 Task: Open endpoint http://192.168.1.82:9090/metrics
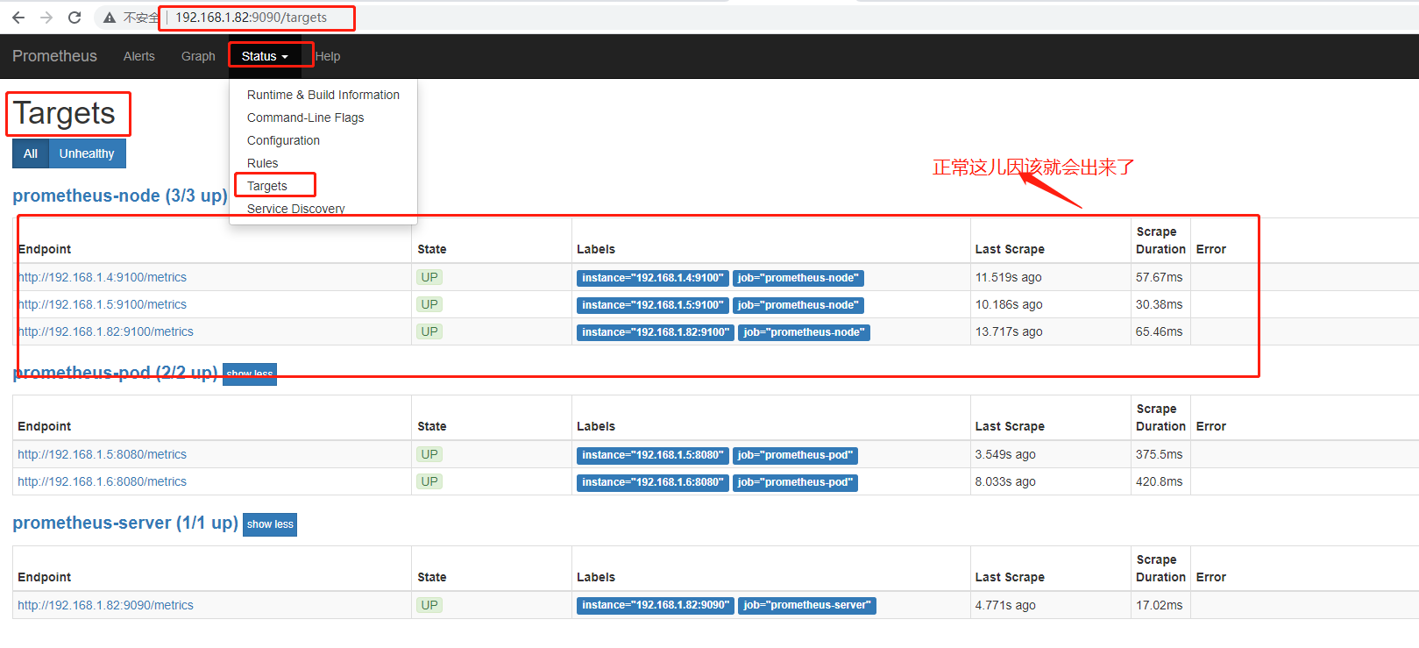click(105, 605)
